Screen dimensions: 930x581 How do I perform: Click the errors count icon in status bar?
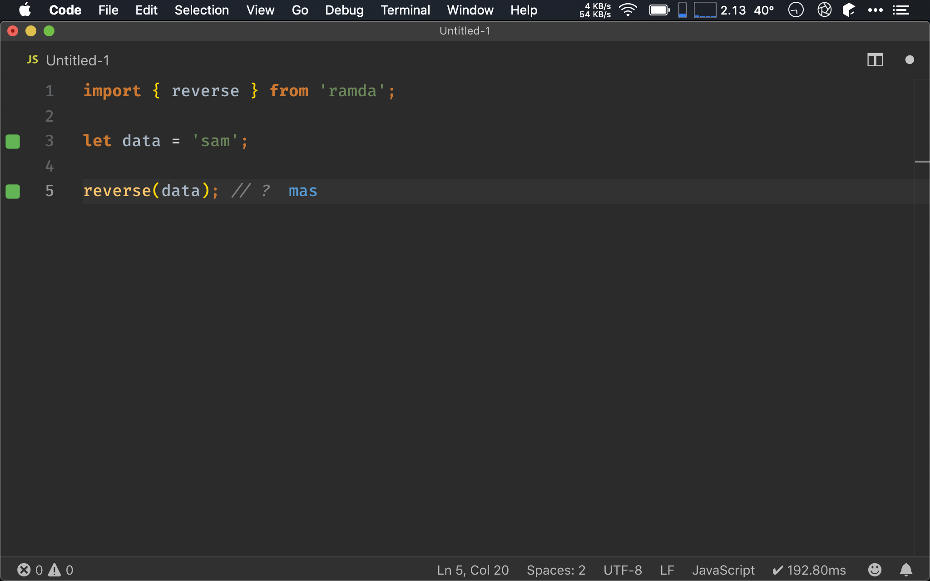tap(24, 570)
